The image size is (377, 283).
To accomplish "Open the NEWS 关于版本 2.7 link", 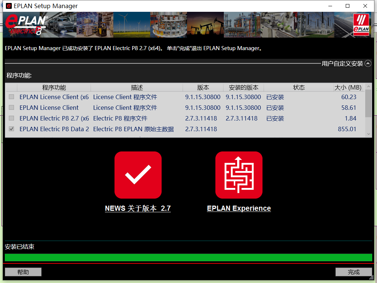I will [138, 208].
